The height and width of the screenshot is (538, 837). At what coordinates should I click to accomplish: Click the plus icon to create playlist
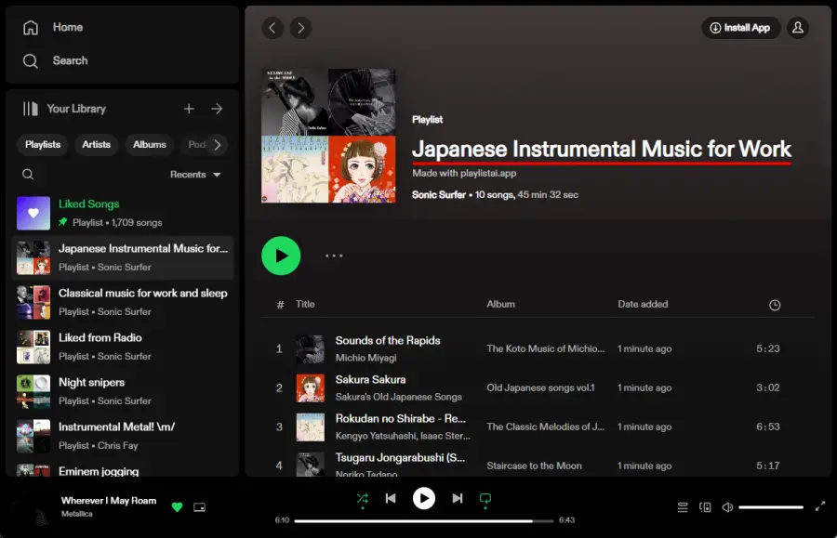pos(189,109)
